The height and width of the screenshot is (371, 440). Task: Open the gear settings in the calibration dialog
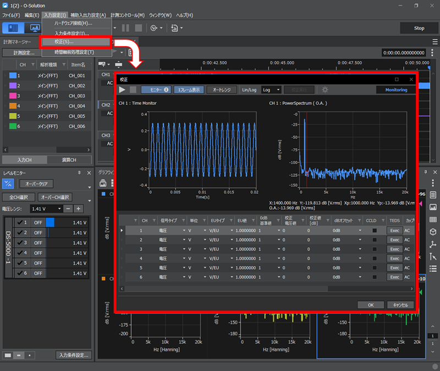tap(325, 90)
